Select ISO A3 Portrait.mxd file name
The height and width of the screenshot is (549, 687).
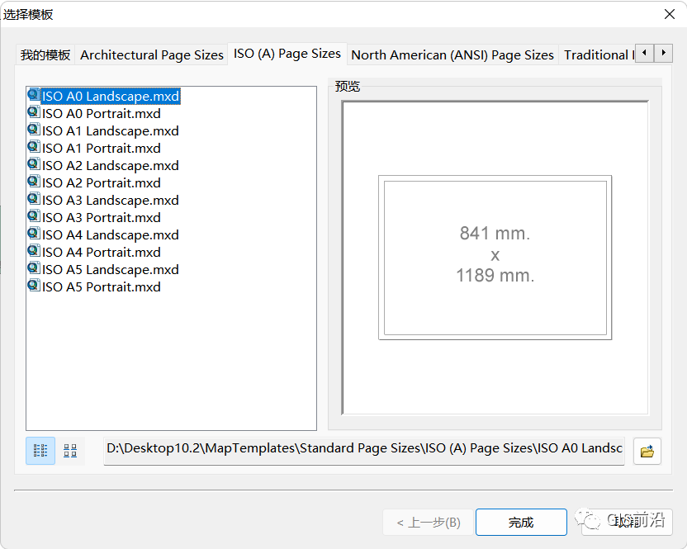click(x=102, y=218)
